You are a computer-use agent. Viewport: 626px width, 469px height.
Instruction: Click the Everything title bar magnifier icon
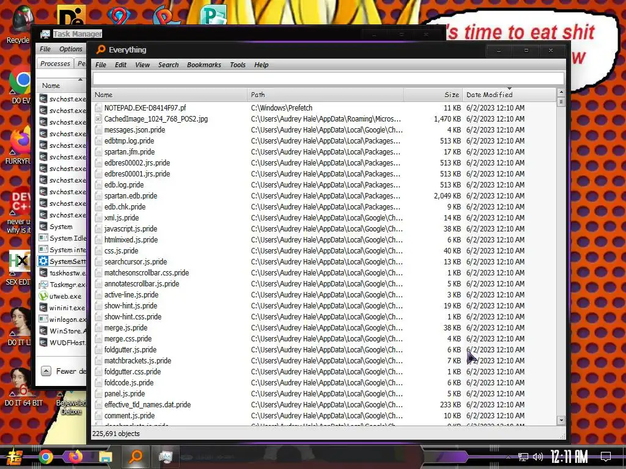coord(101,49)
